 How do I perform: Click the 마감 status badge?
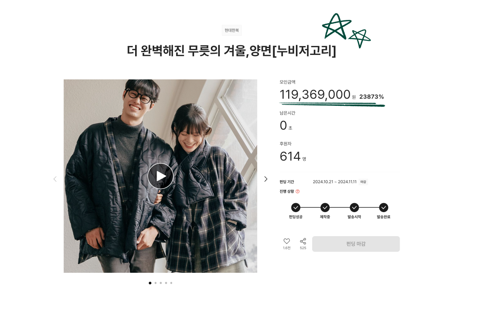click(x=363, y=182)
